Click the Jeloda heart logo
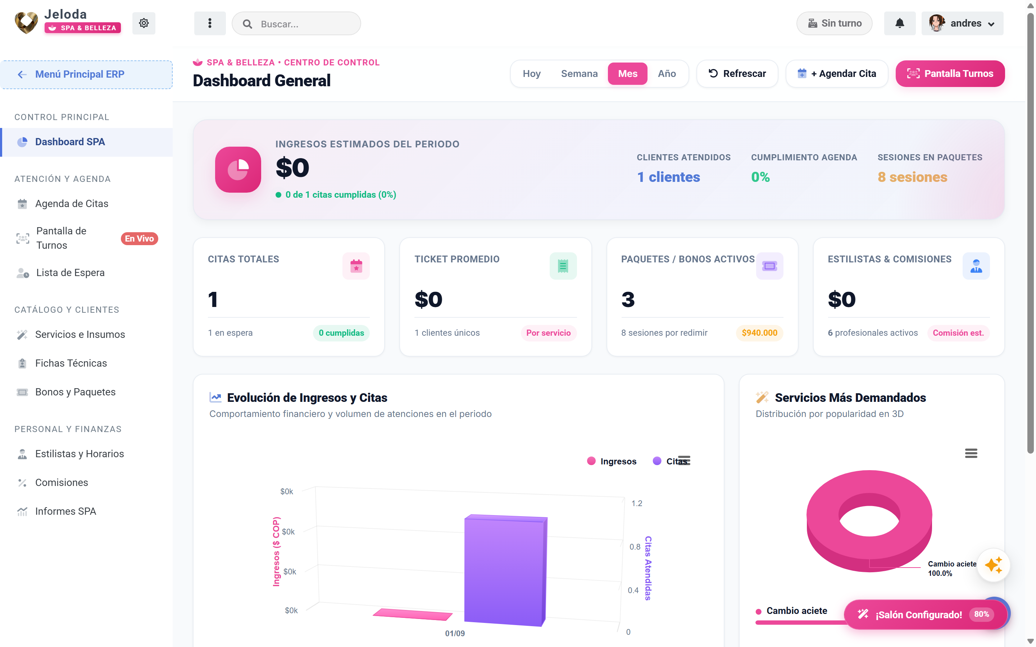 point(26,23)
